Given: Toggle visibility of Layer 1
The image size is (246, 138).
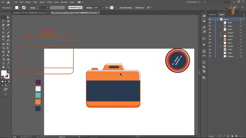Looking at the screenshot, I should coord(210,19).
